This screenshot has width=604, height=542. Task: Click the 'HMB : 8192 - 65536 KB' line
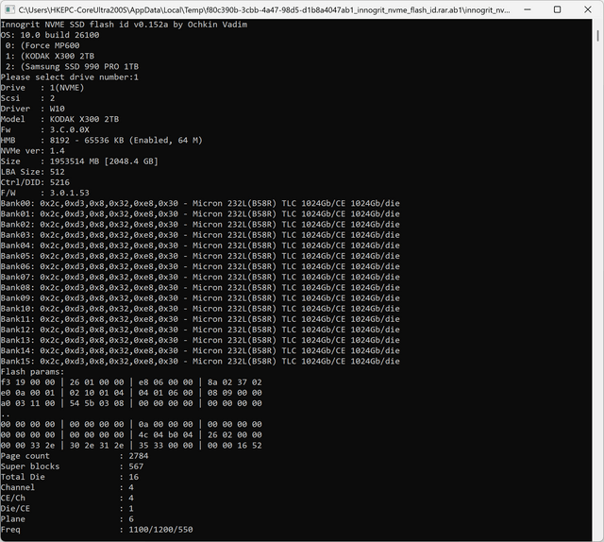102,141
